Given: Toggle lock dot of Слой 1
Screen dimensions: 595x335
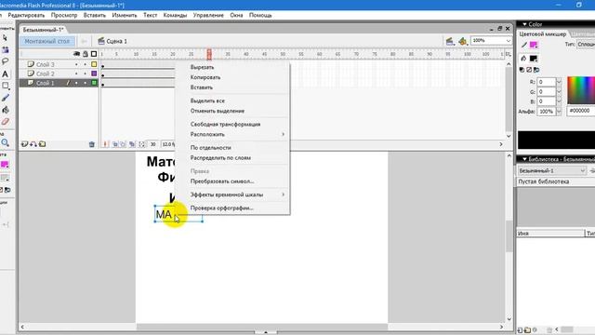Looking at the screenshot, I should pos(85,83).
